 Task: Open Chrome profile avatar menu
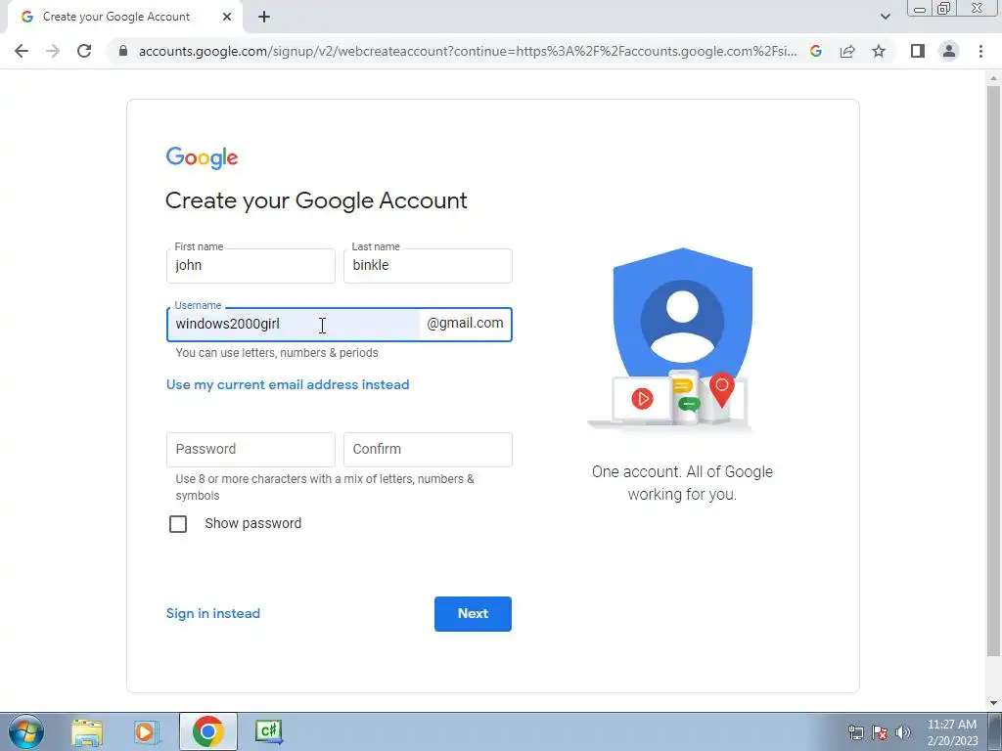tap(949, 51)
